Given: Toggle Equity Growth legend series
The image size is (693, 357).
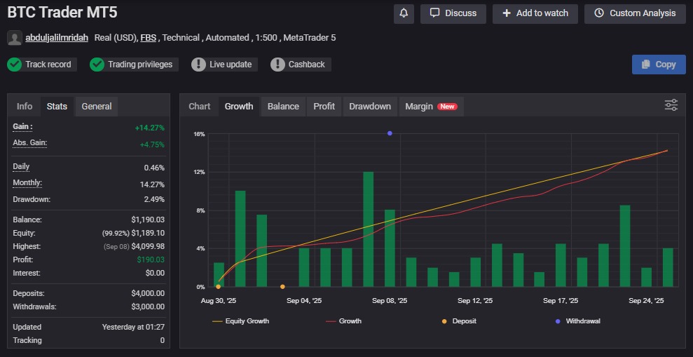Looking at the screenshot, I should click(x=240, y=321).
